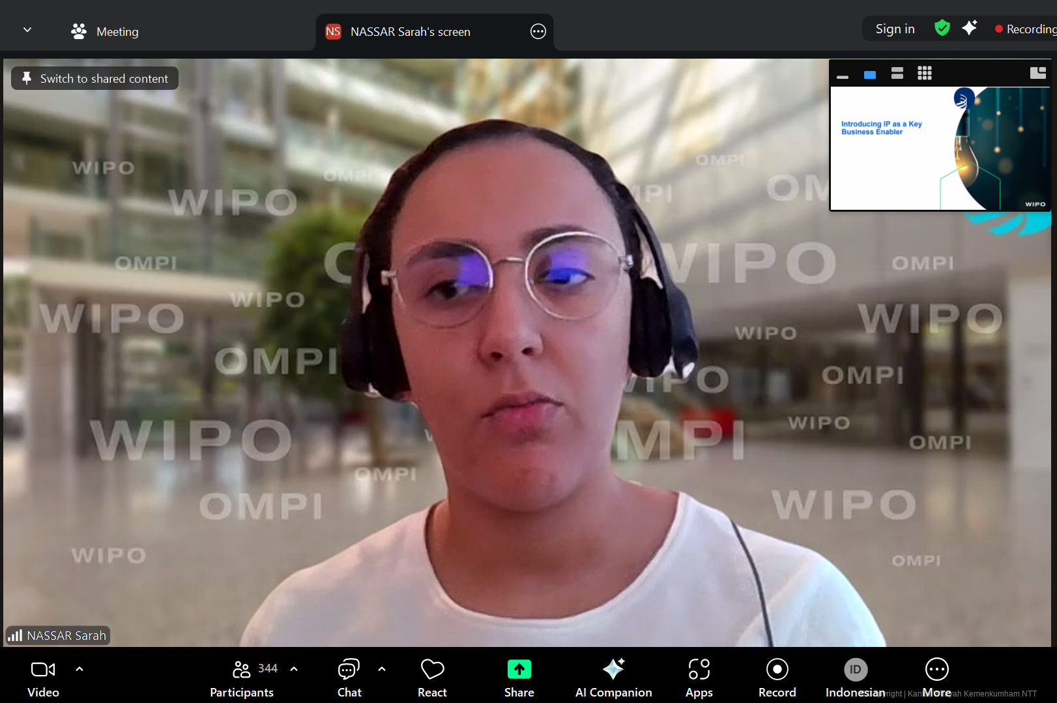Click the green encryption shield icon

point(942,28)
